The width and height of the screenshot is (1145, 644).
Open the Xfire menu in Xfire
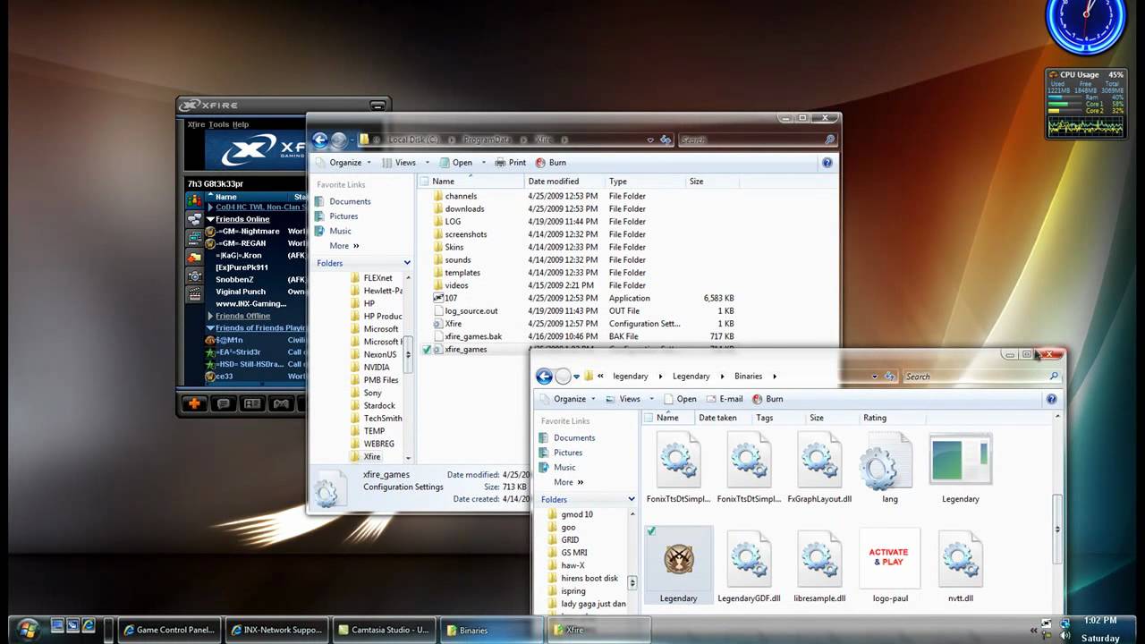pos(196,124)
